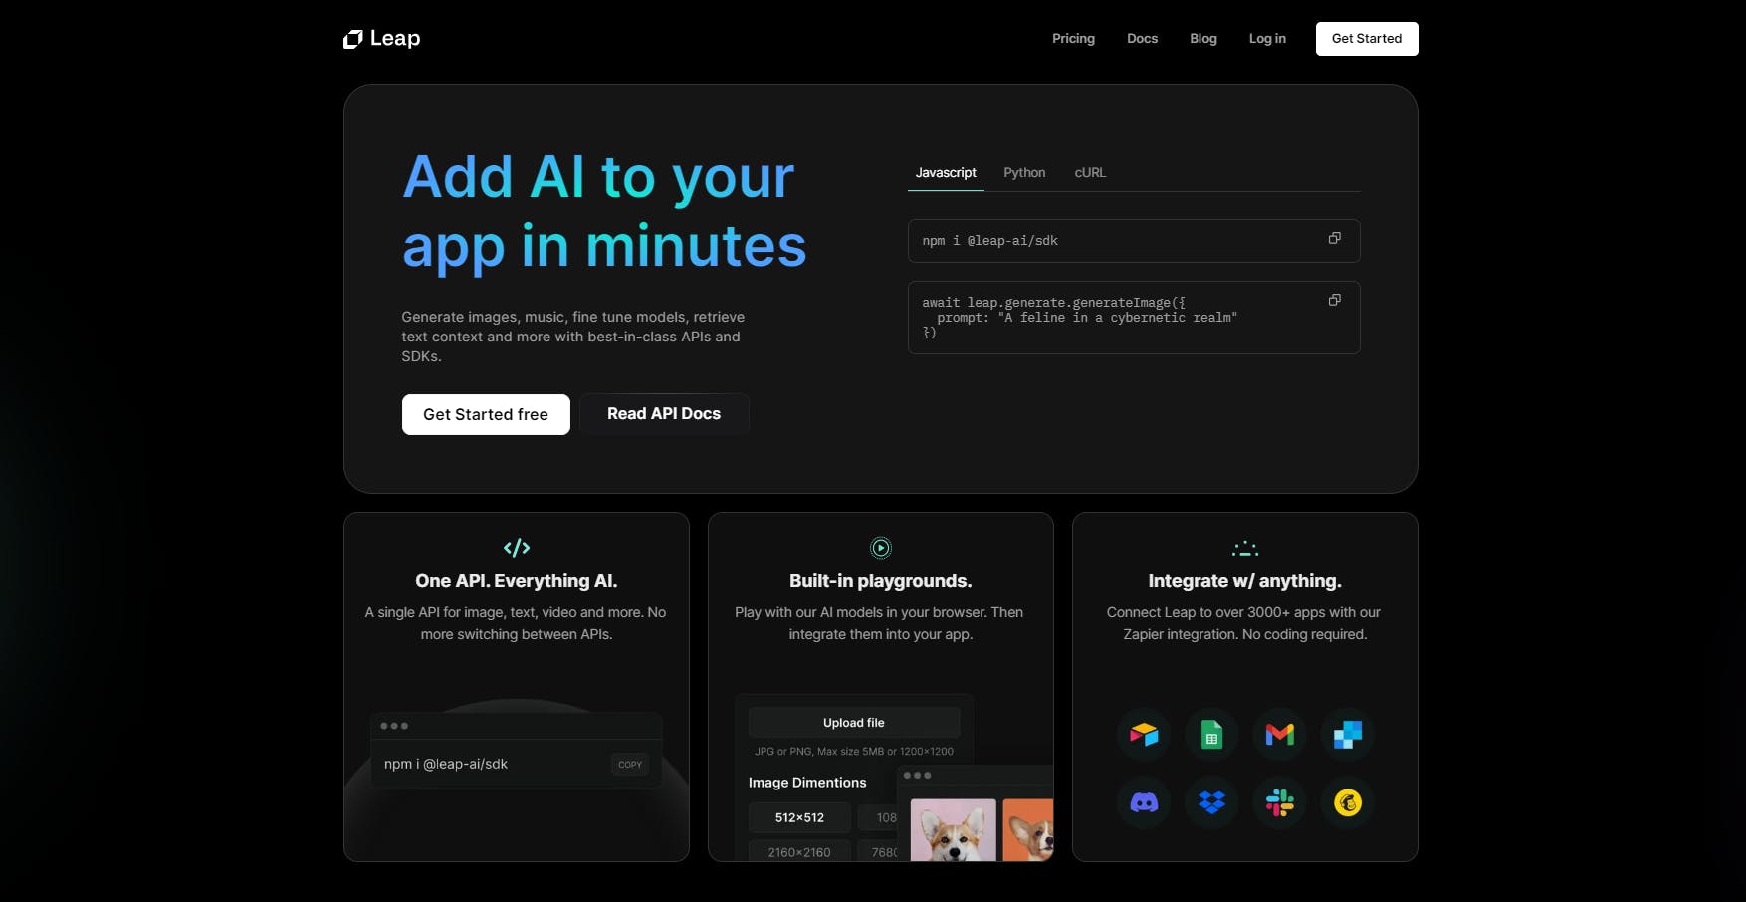Viewport: 1746px width, 902px height.
Task: Click the Airtable integration icon
Action: tap(1144, 735)
